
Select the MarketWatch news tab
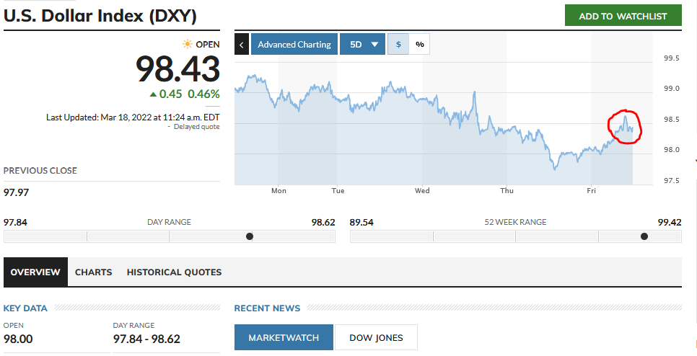coord(284,337)
